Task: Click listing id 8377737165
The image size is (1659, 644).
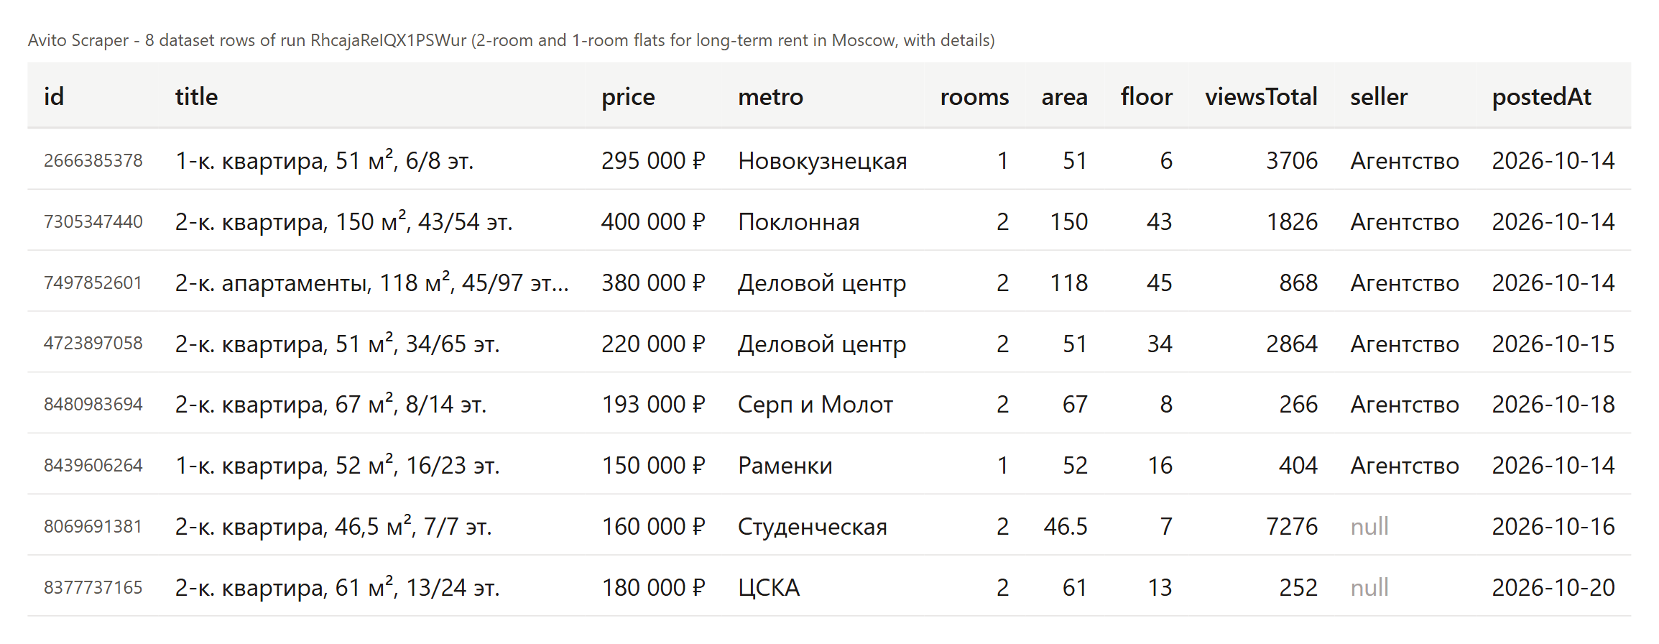Action: pos(93,588)
